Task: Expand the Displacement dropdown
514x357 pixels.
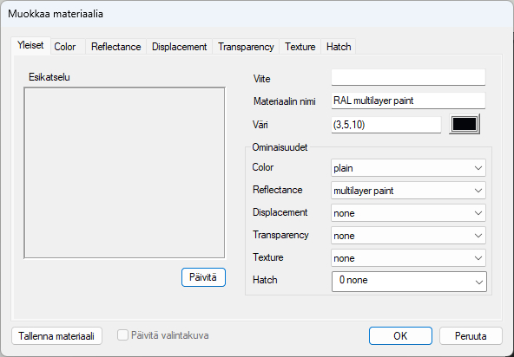Action: (408, 213)
